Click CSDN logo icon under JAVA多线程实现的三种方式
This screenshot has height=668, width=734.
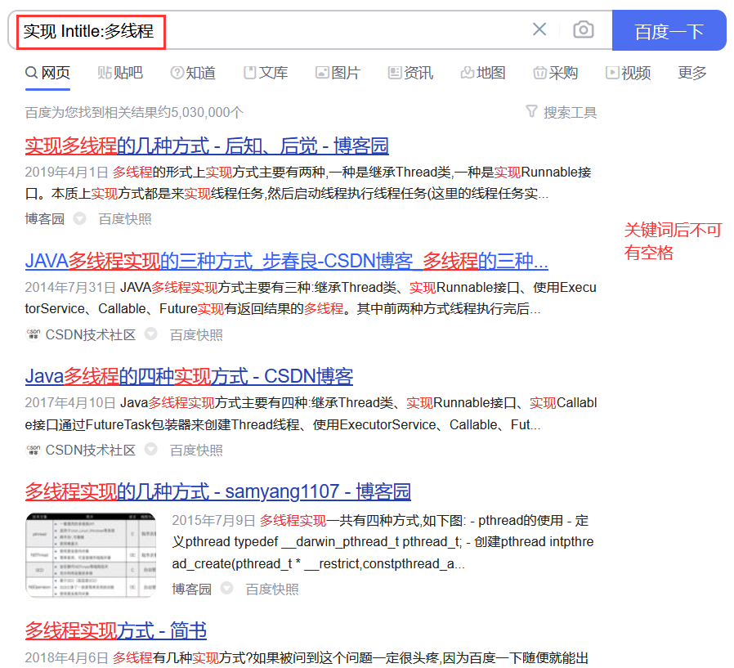[34, 334]
